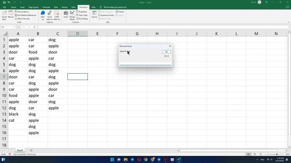Image resolution: width=291 pixels, height=163 pixels.
Task: Click Run Dialog
Action: click(82, 19)
